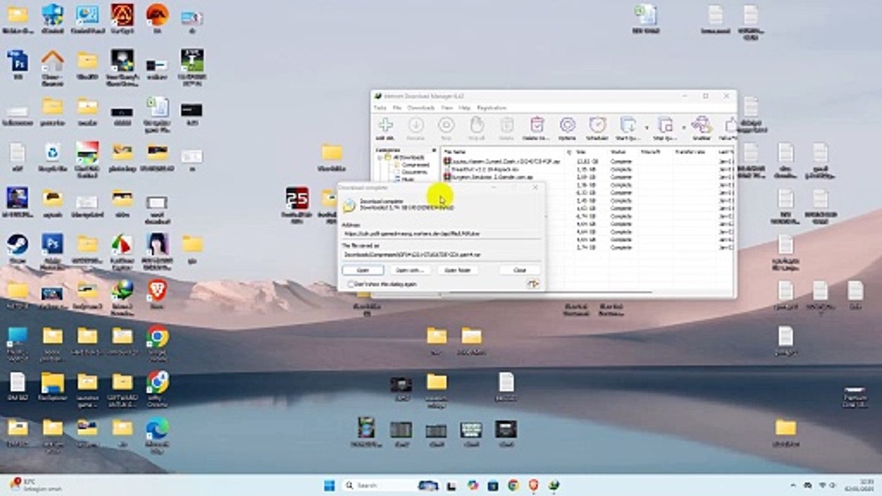Click the Address field in download dialog
The height and width of the screenshot is (496, 882).
tap(441, 234)
